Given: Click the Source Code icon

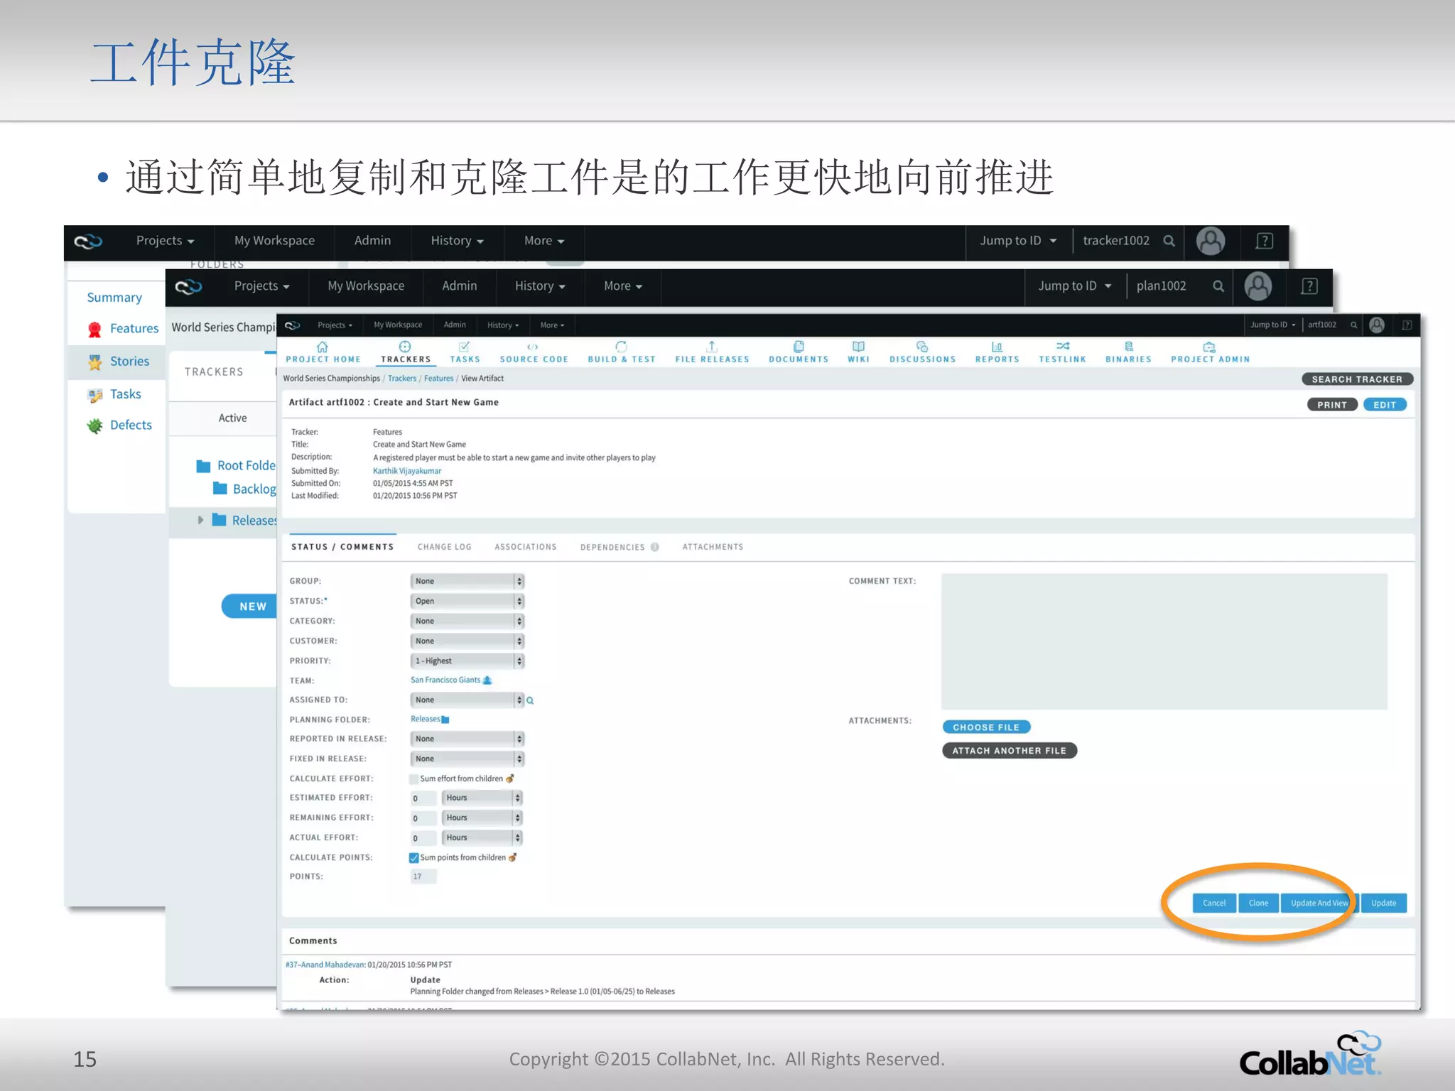Looking at the screenshot, I should point(533,347).
